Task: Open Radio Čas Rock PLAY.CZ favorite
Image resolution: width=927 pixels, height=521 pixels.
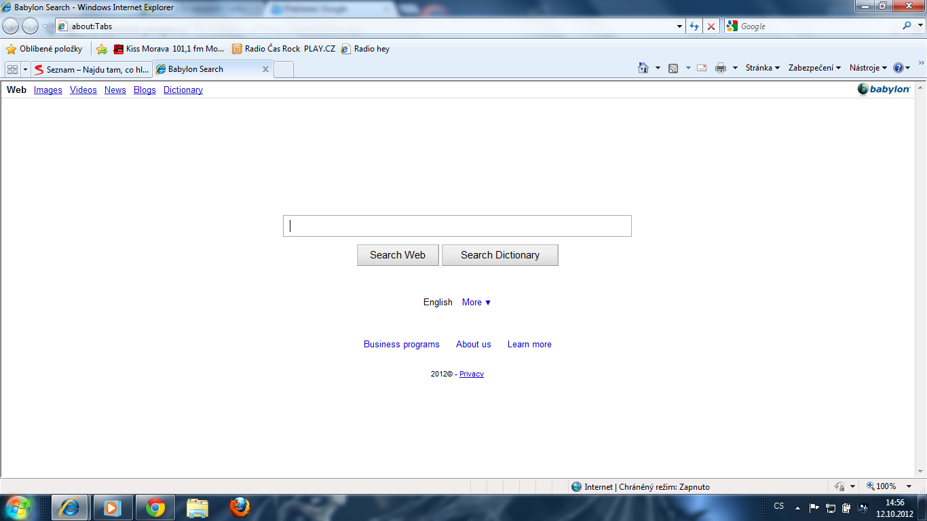Action: click(284, 49)
